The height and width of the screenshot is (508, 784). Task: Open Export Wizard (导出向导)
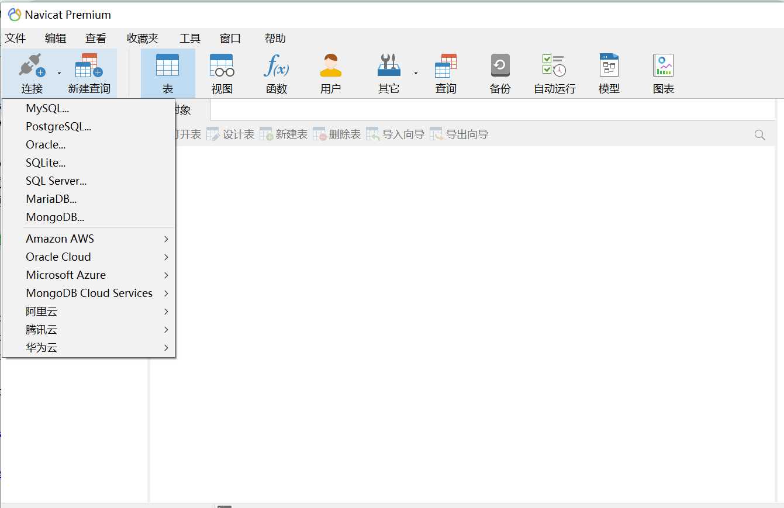459,134
